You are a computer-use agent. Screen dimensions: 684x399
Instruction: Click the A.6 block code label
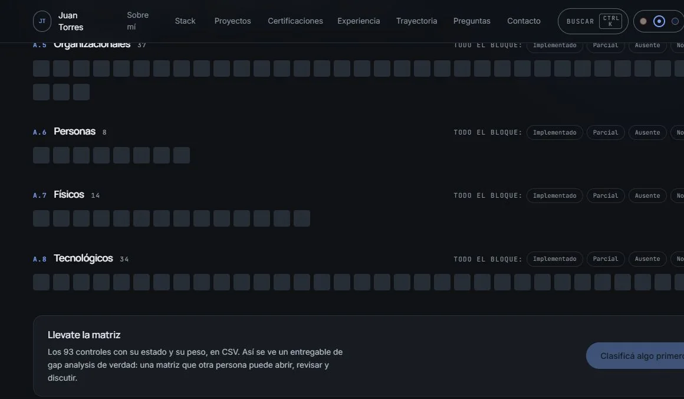tap(40, 132)
